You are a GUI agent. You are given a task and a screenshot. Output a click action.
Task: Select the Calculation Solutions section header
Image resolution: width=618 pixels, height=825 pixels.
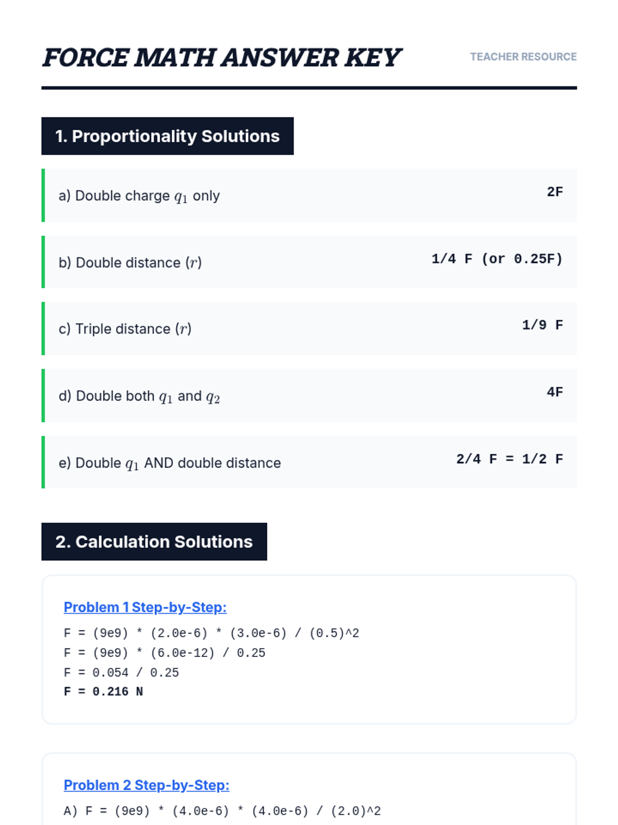(x=154, y=541)
